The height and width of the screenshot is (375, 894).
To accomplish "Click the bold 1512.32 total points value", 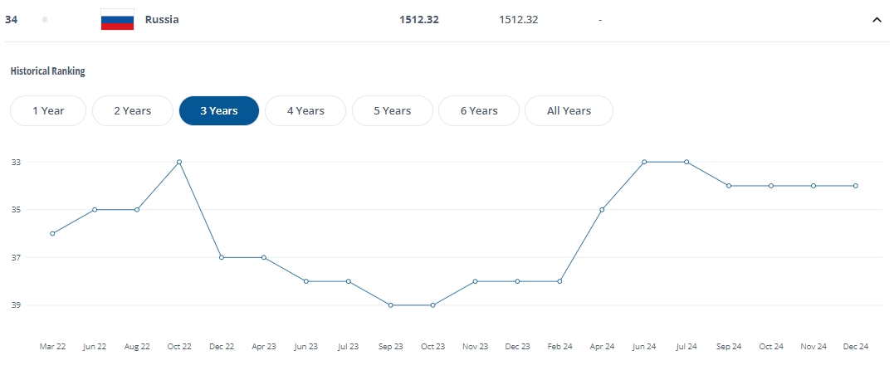I will [419, 20].
